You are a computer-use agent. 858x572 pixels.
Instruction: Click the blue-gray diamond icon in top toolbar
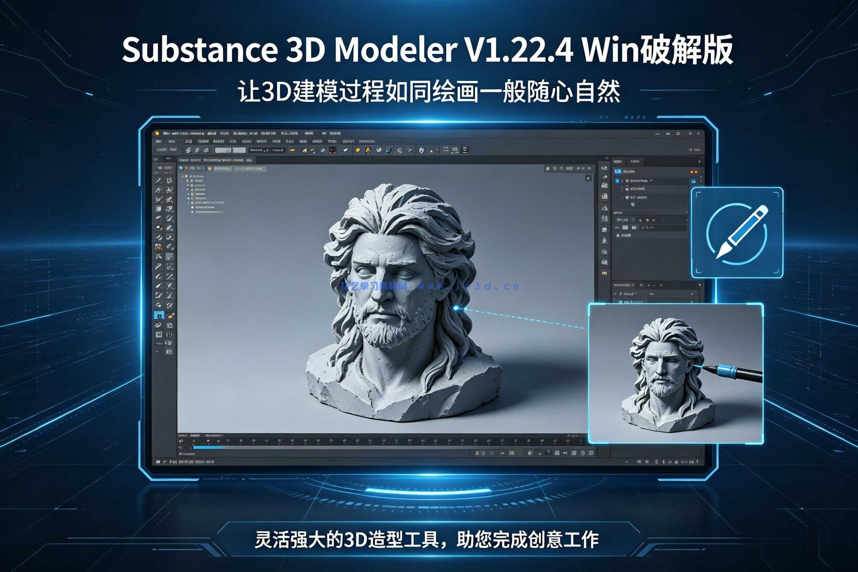tap(323, 150)
